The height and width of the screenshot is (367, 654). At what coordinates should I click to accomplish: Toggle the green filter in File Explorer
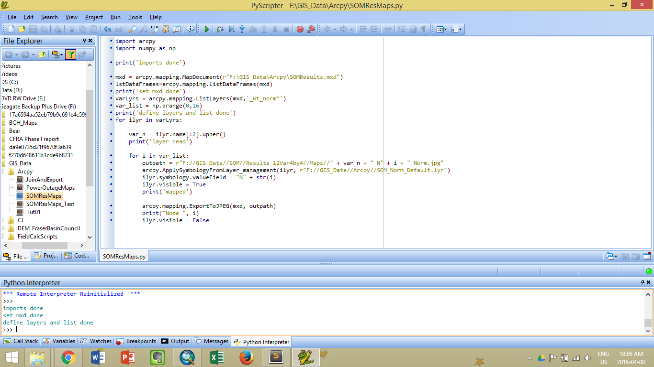point(71,55)
